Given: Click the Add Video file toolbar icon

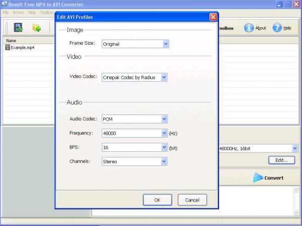Looking at the screenshot, I should point(18,27).
